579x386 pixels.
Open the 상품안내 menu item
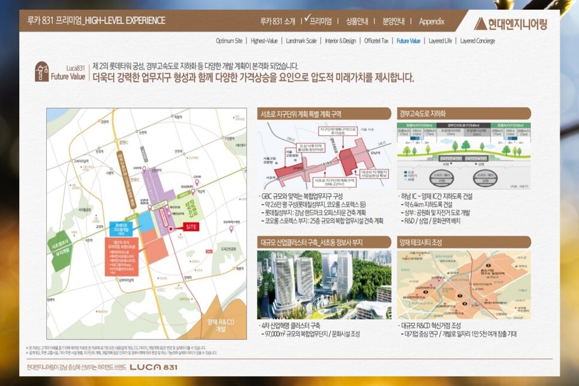(x=357, y=22)
